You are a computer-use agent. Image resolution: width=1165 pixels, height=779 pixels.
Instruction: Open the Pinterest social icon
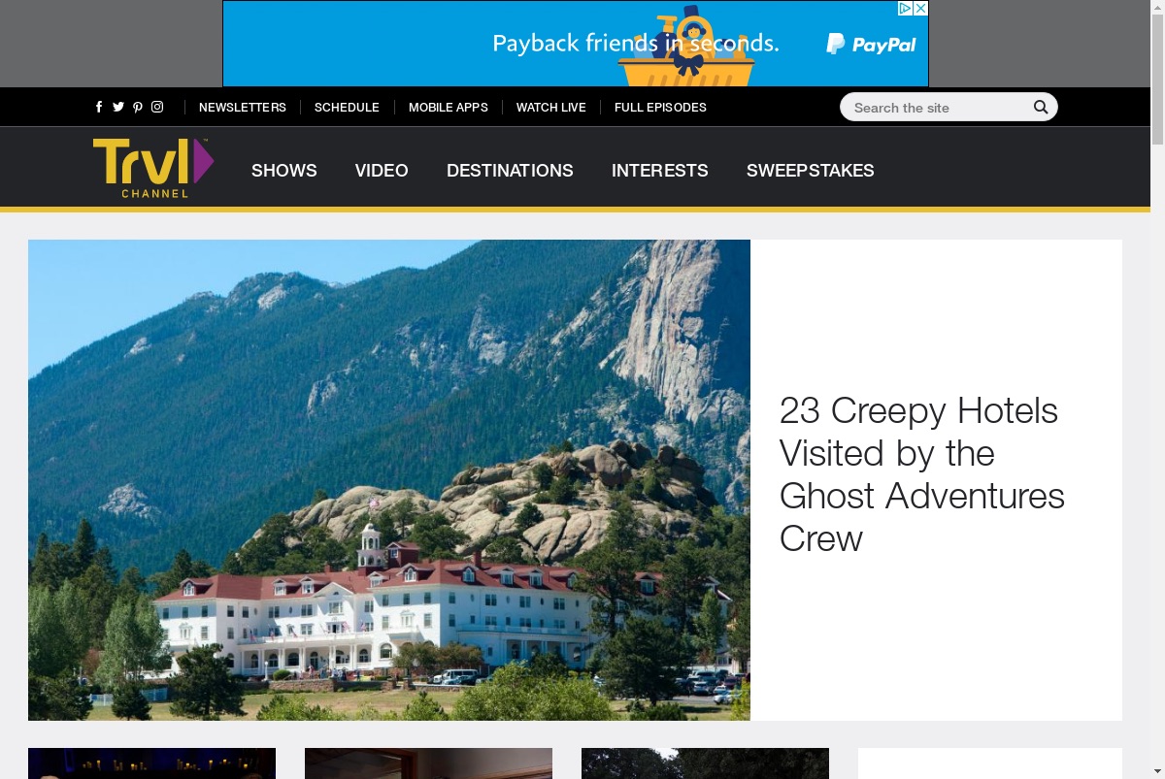pyautogui.click(x=138, y=108)
